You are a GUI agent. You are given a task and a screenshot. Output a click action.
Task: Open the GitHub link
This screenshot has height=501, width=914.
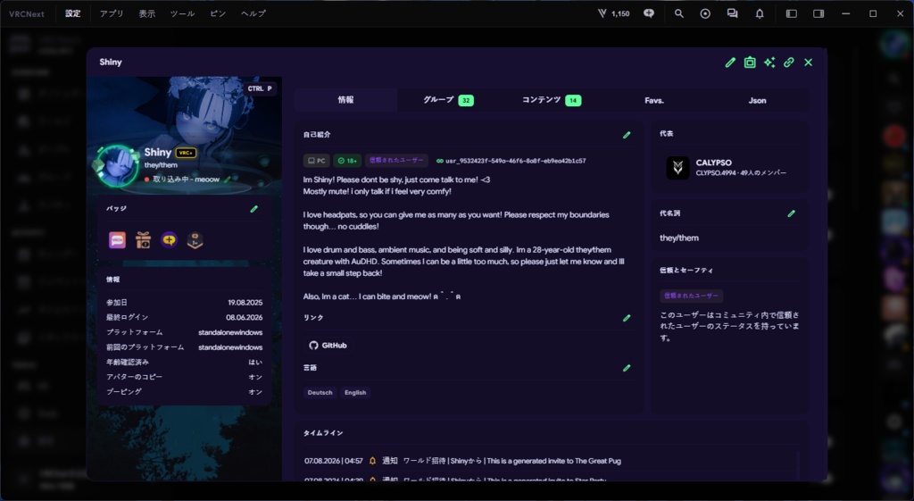328,346
